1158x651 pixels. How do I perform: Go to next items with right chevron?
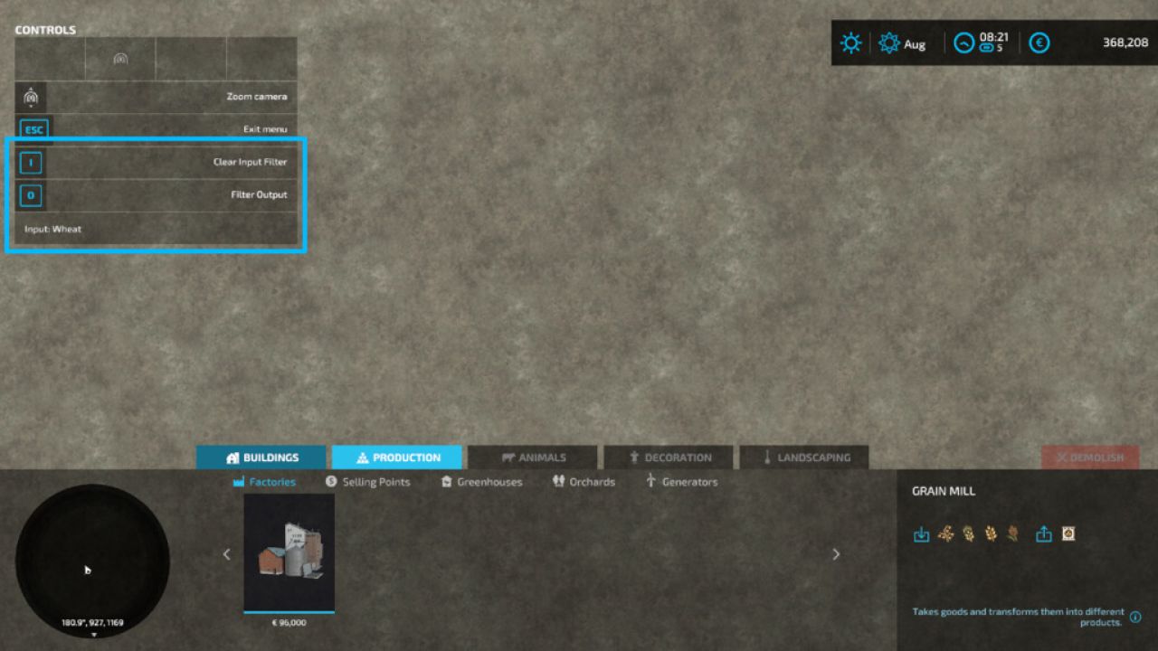[836, 554]
